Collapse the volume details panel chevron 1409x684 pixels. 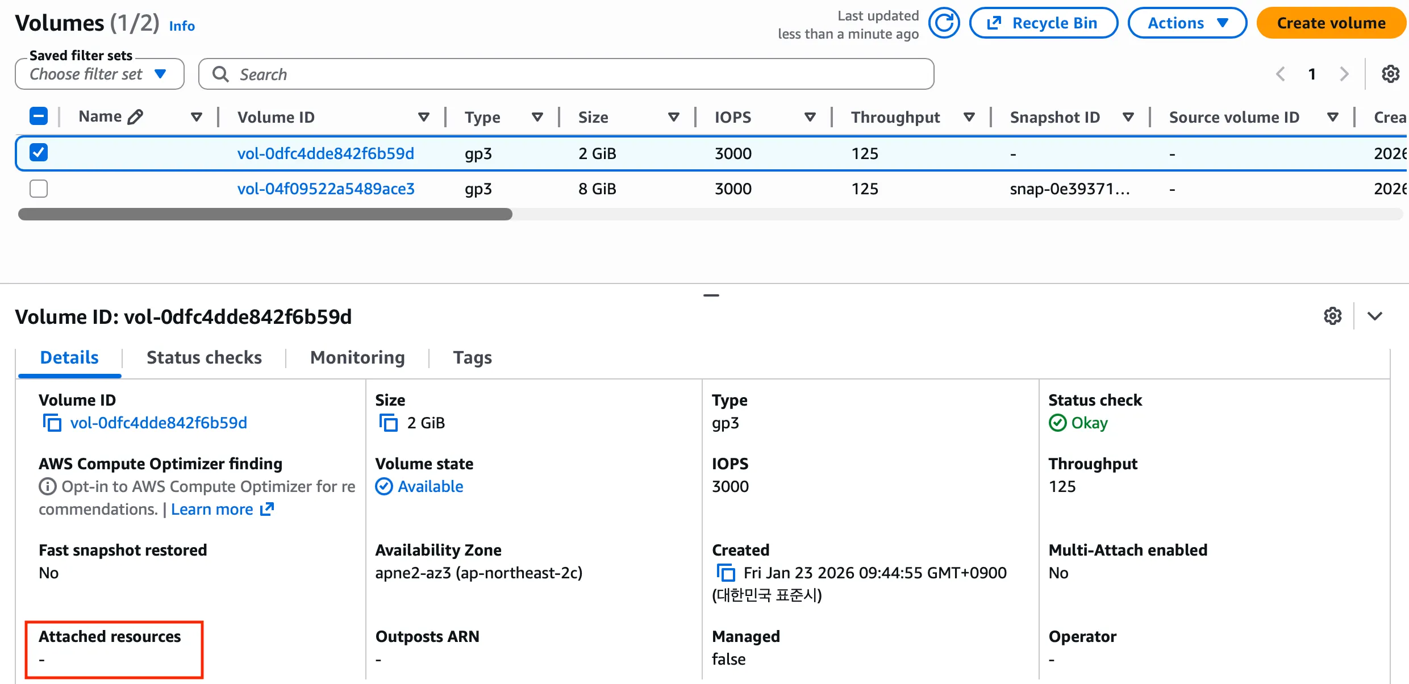1374,316
